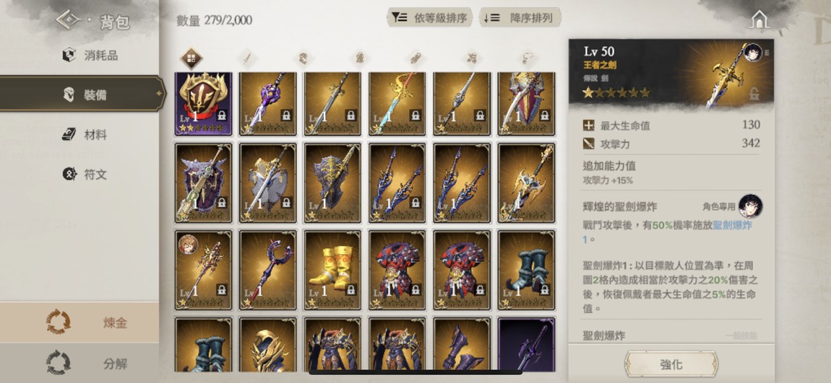Select the all-equipment grid filter icon
Screen dimensions: 831x383
[x=191, y=58]
